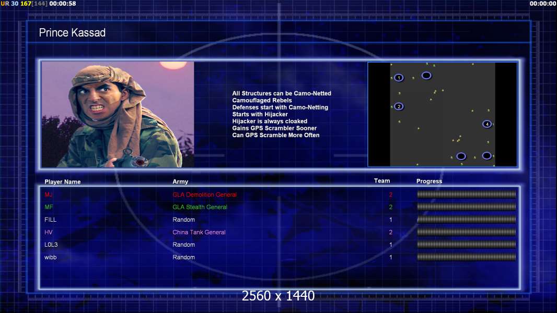Select player name 'wibb'

pos(51,257)
